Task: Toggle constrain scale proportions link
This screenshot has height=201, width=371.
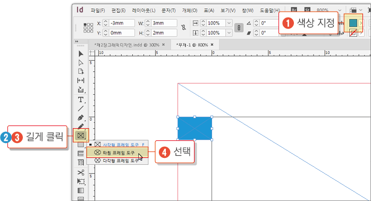Action: coord(239,28)
